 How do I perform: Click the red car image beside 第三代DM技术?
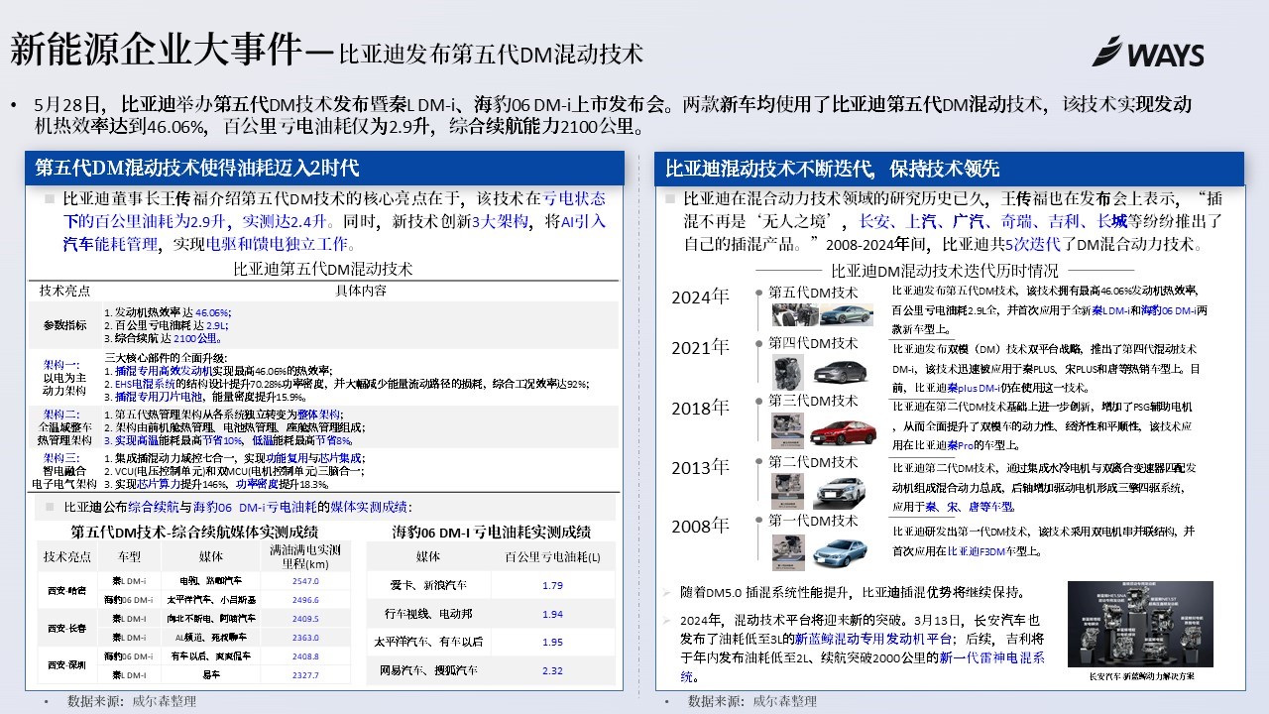845,430
